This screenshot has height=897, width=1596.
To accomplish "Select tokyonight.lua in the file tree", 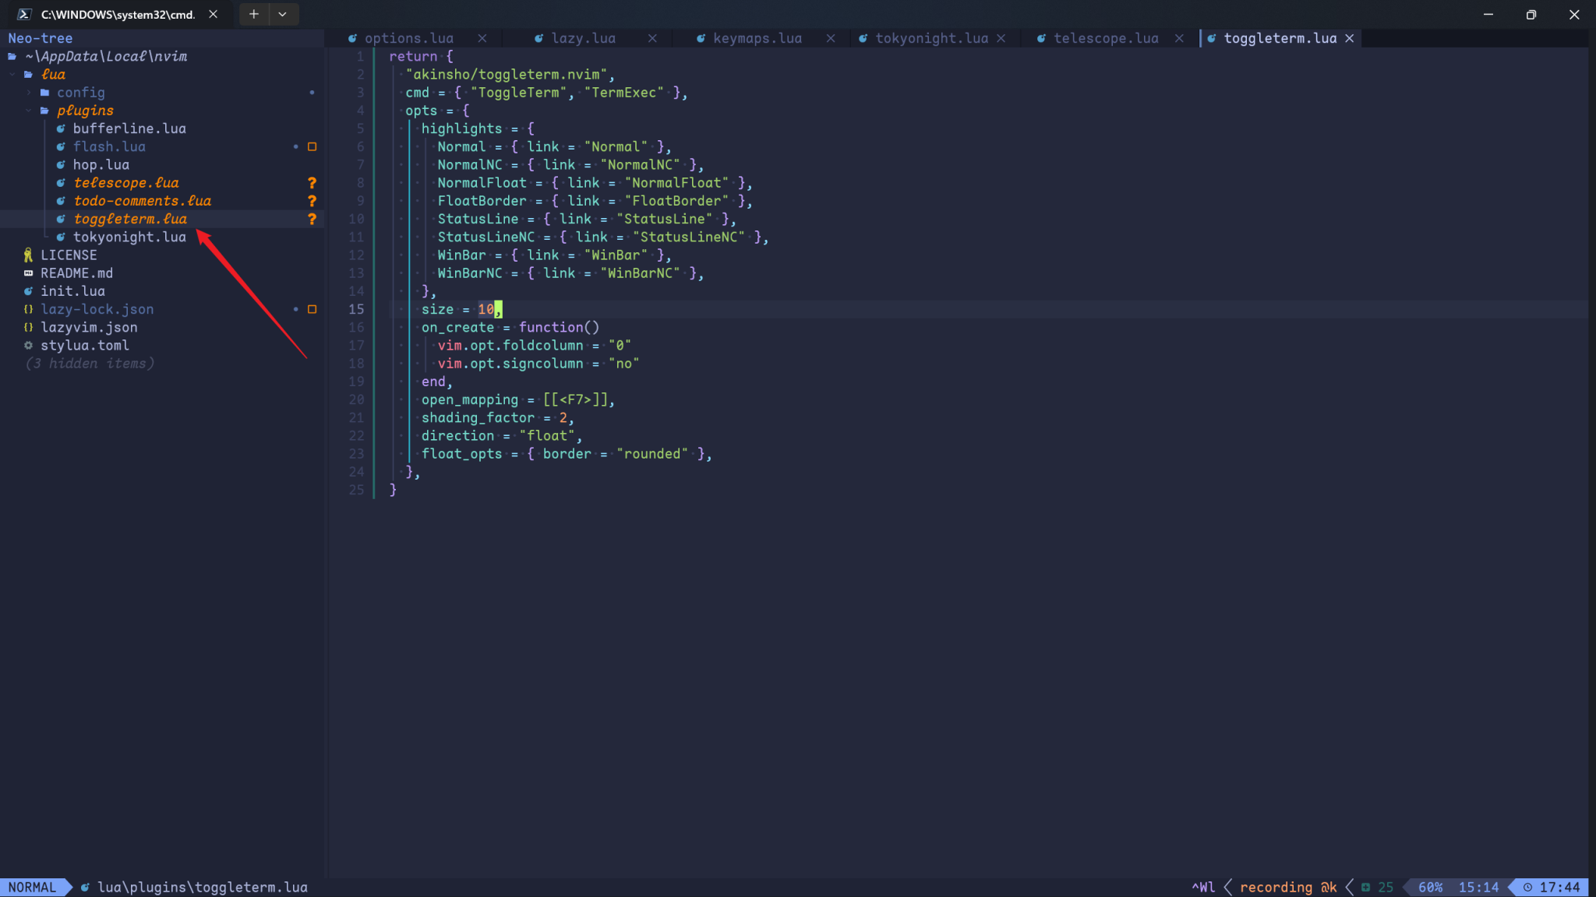I will (x=129, y=237).
